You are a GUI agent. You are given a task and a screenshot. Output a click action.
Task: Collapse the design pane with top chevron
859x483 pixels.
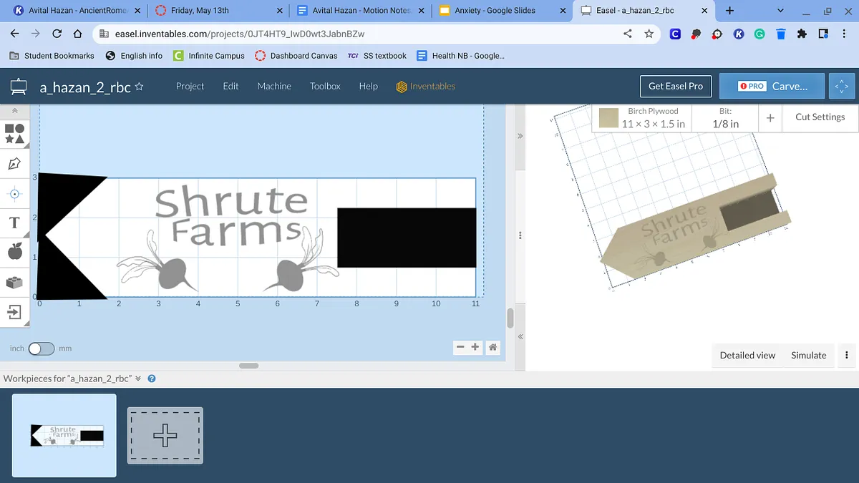520,136
